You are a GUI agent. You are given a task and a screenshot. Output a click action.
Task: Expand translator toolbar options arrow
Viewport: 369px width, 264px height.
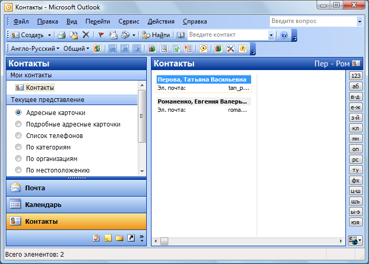pyautogui.click(x=253, y=49)
